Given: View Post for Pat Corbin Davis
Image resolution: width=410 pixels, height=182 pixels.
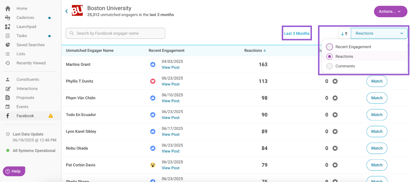Looking at the screenshot, I should pyautogui.click(x=171, y=168).
